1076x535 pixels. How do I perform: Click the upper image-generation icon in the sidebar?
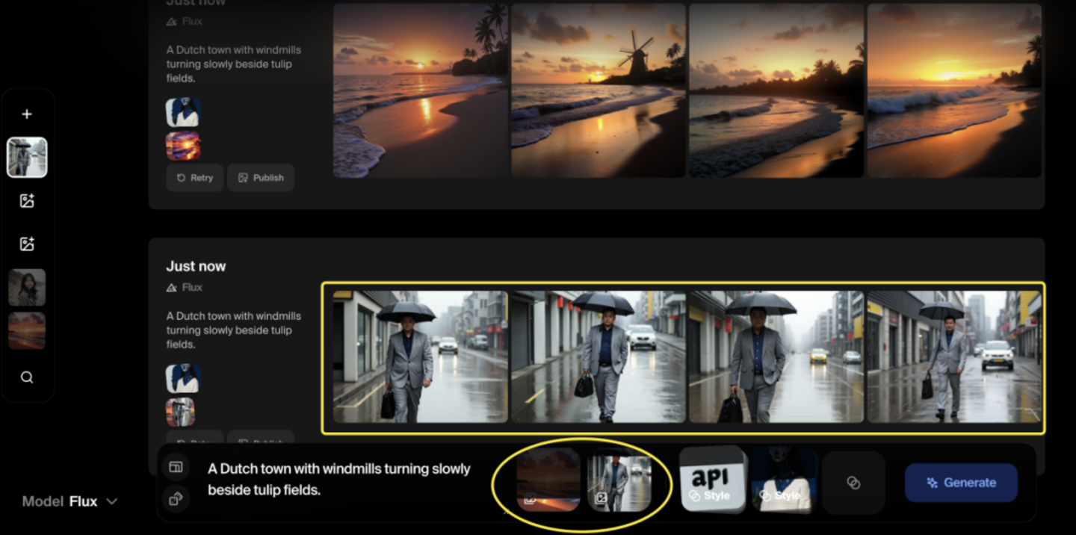(27, 200)
